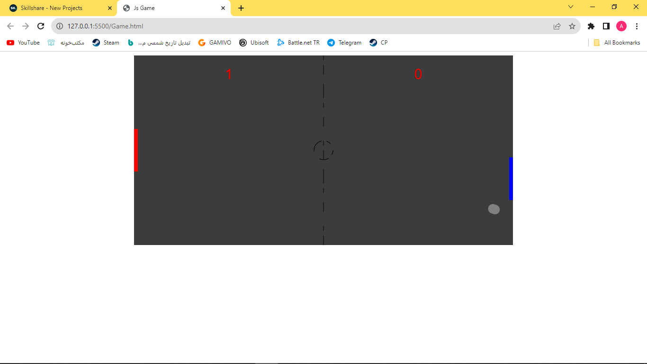Open the CP bookmark
The width and height of the screenshot is (647, 364).
pos(378,43)
